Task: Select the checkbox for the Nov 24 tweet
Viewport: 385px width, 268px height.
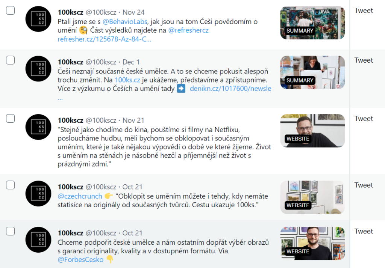Action: [10, 11]
